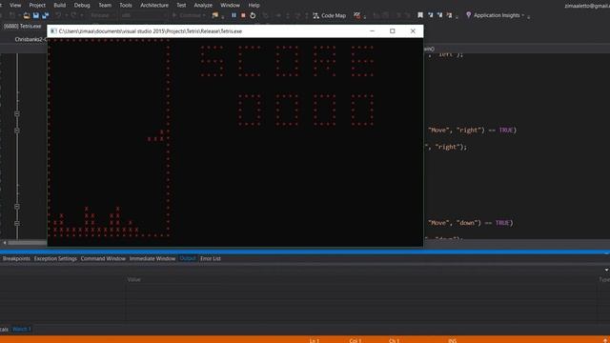The height and width of the screenshot is (343, 610).
Task: Click the Open File folder icon
Action: tap(27, 15)
